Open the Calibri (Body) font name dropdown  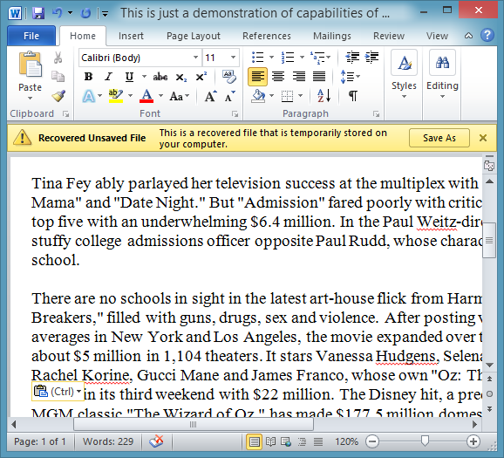click(x=195, y=58)
